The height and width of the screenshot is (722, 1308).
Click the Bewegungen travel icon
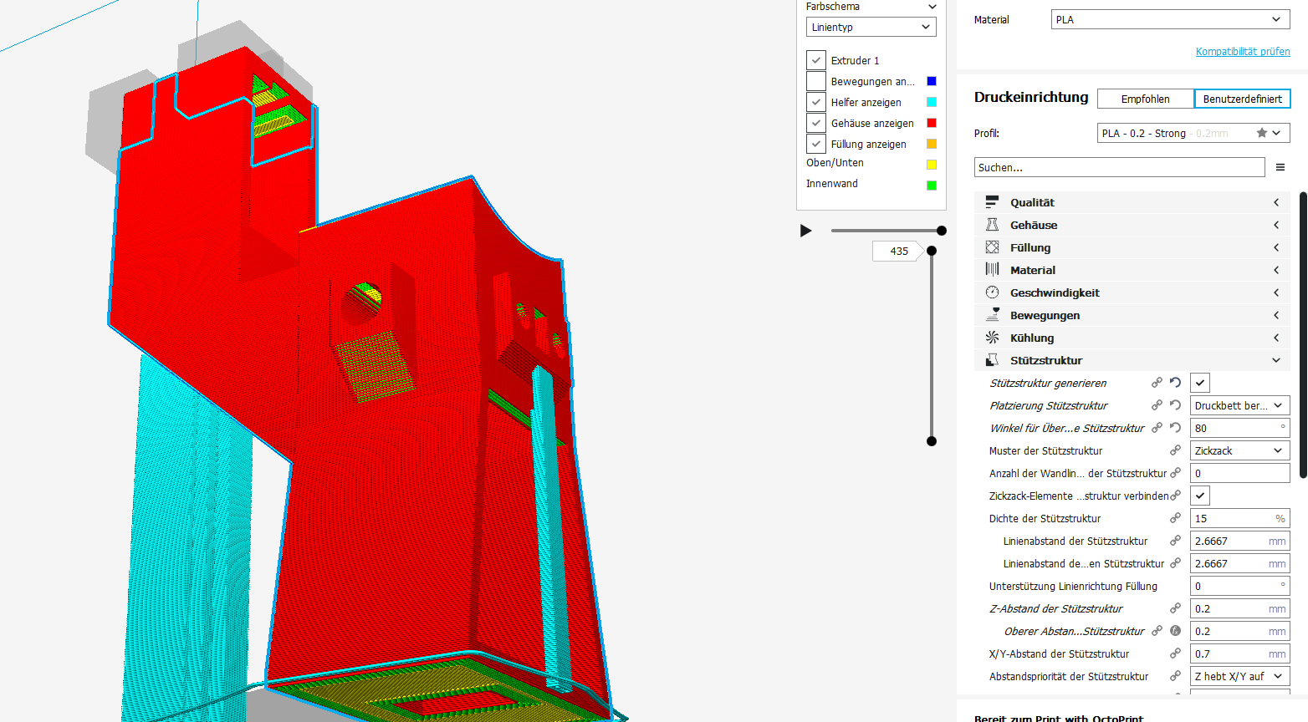pos(992,315)
